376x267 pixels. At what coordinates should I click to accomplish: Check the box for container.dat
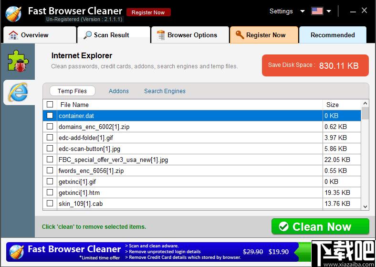click(50, 116)
